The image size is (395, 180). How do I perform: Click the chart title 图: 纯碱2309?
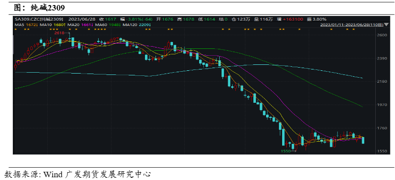pos(39,8)
